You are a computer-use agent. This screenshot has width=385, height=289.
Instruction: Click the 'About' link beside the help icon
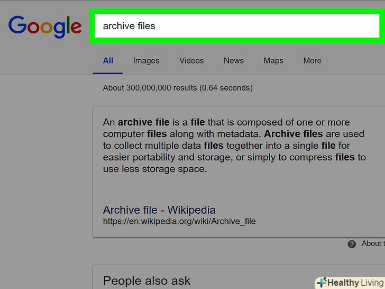371,243
